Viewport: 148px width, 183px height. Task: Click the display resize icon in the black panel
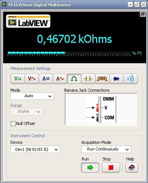point(142,14)
